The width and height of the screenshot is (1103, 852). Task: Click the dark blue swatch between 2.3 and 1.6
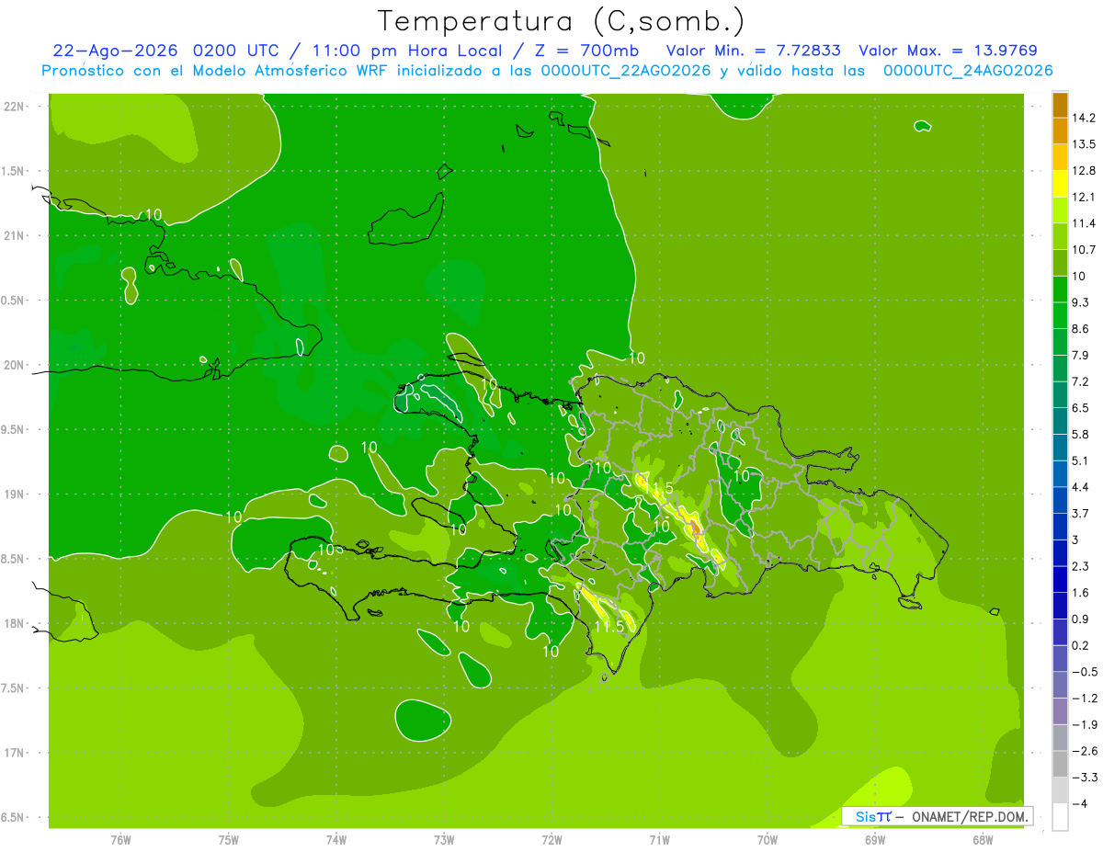[x=1060, y=579]
